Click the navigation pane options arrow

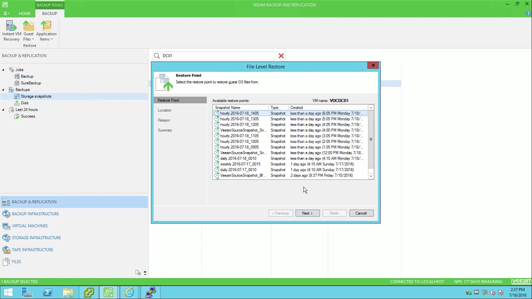pyautogui.click(x=145, y=273)
